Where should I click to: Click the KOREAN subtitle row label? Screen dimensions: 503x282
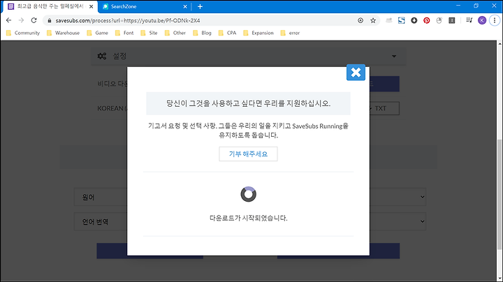(x=112, y=108)
